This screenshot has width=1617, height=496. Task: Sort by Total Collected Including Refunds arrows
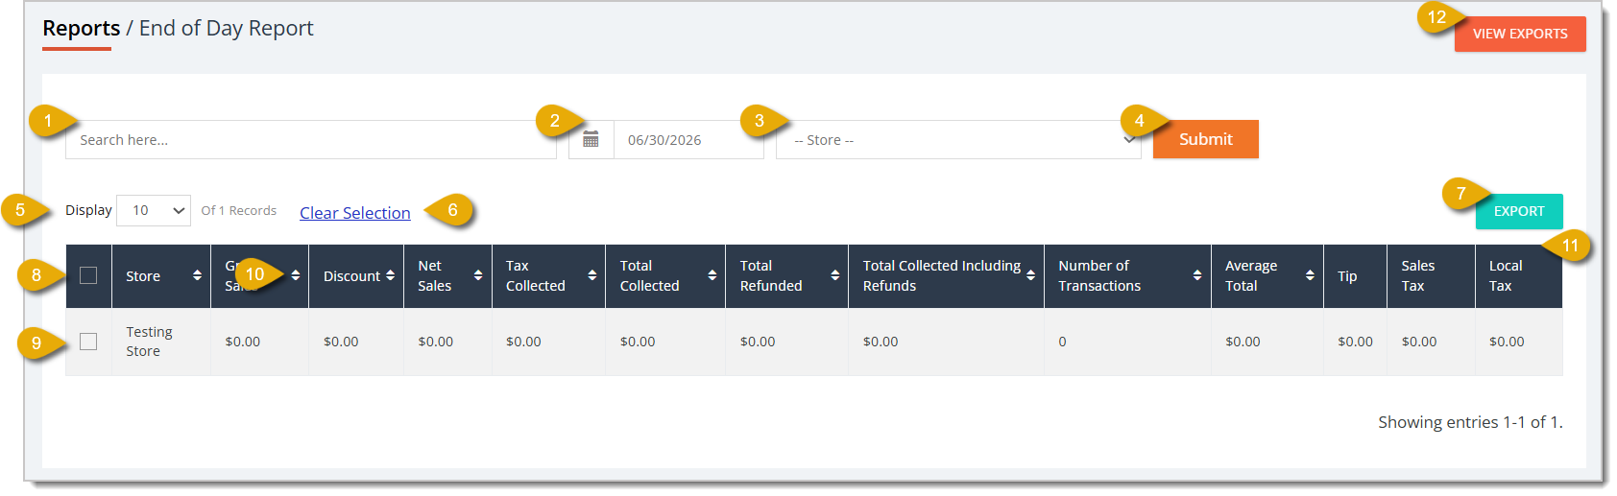[1030, 275]
